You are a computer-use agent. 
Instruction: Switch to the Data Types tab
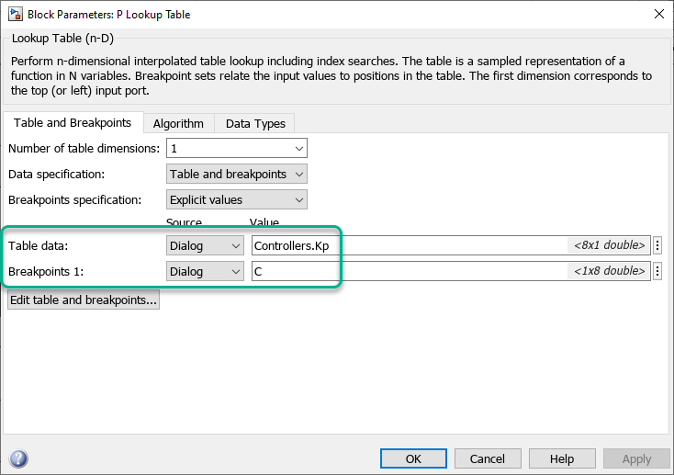[x=255, y=123]
